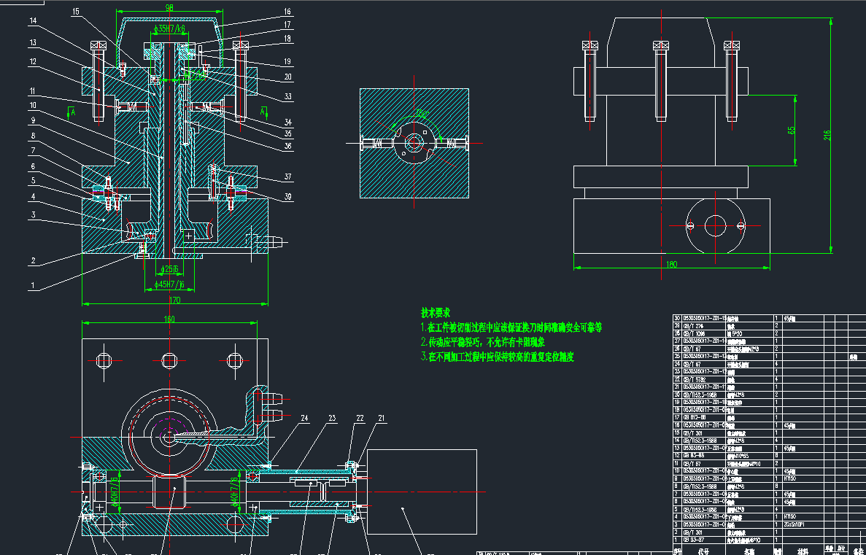Screen dimensions: 866x555
Task: Select leader label 24 near worm shaft
Action: point(304,418)
